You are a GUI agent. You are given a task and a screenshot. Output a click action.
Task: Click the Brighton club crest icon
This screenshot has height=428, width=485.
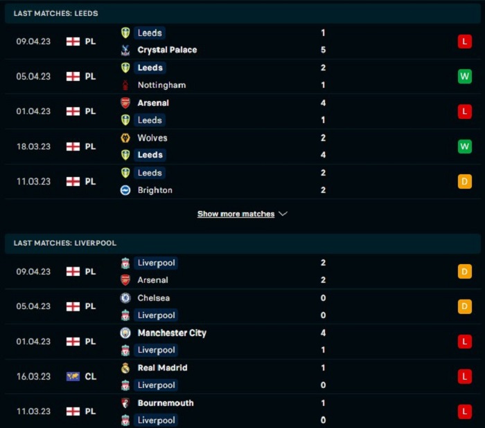pos(125,190)
